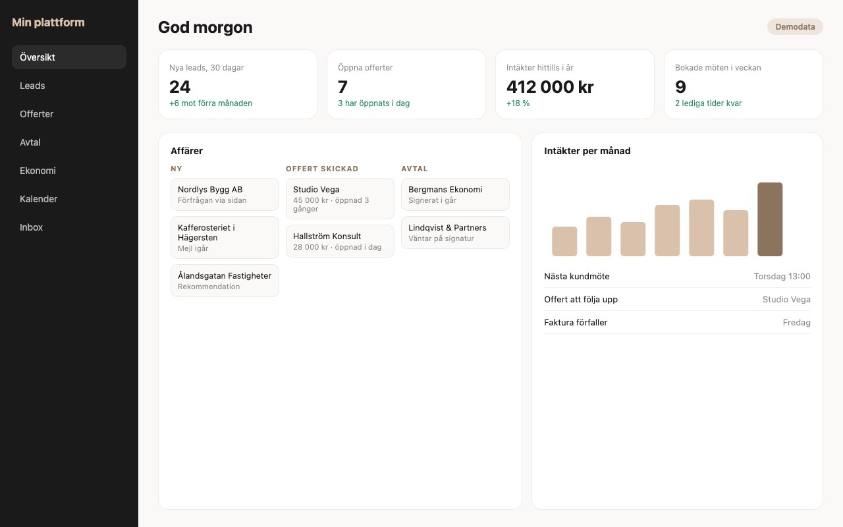Click the tallest dark bar in chart
The width and height of the screenshot is (843, 527).
(x=770, y=219)
